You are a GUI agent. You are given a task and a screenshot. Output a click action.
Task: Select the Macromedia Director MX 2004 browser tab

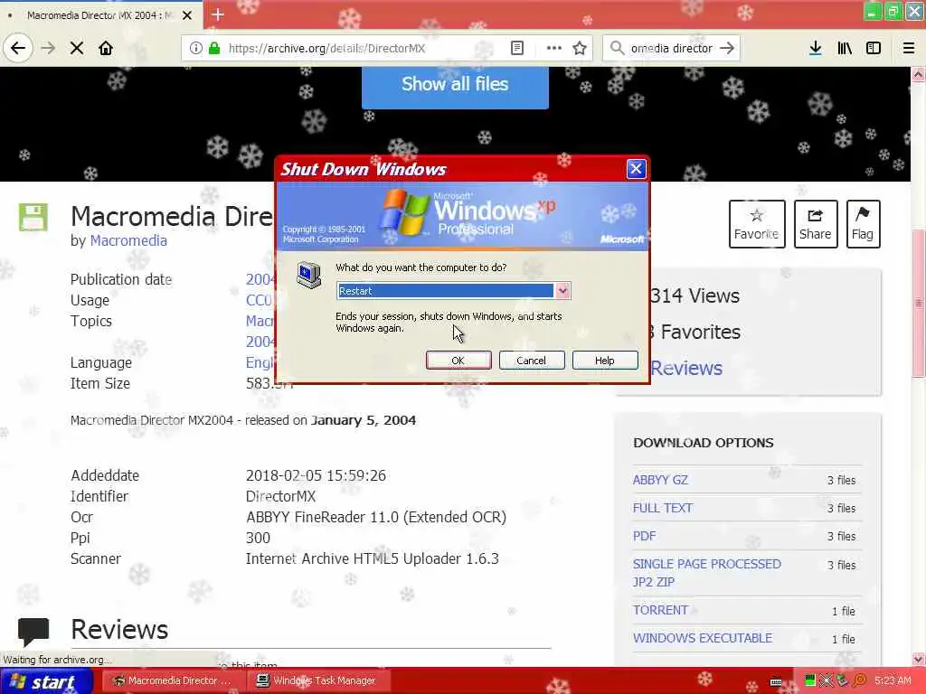(101, 15)
